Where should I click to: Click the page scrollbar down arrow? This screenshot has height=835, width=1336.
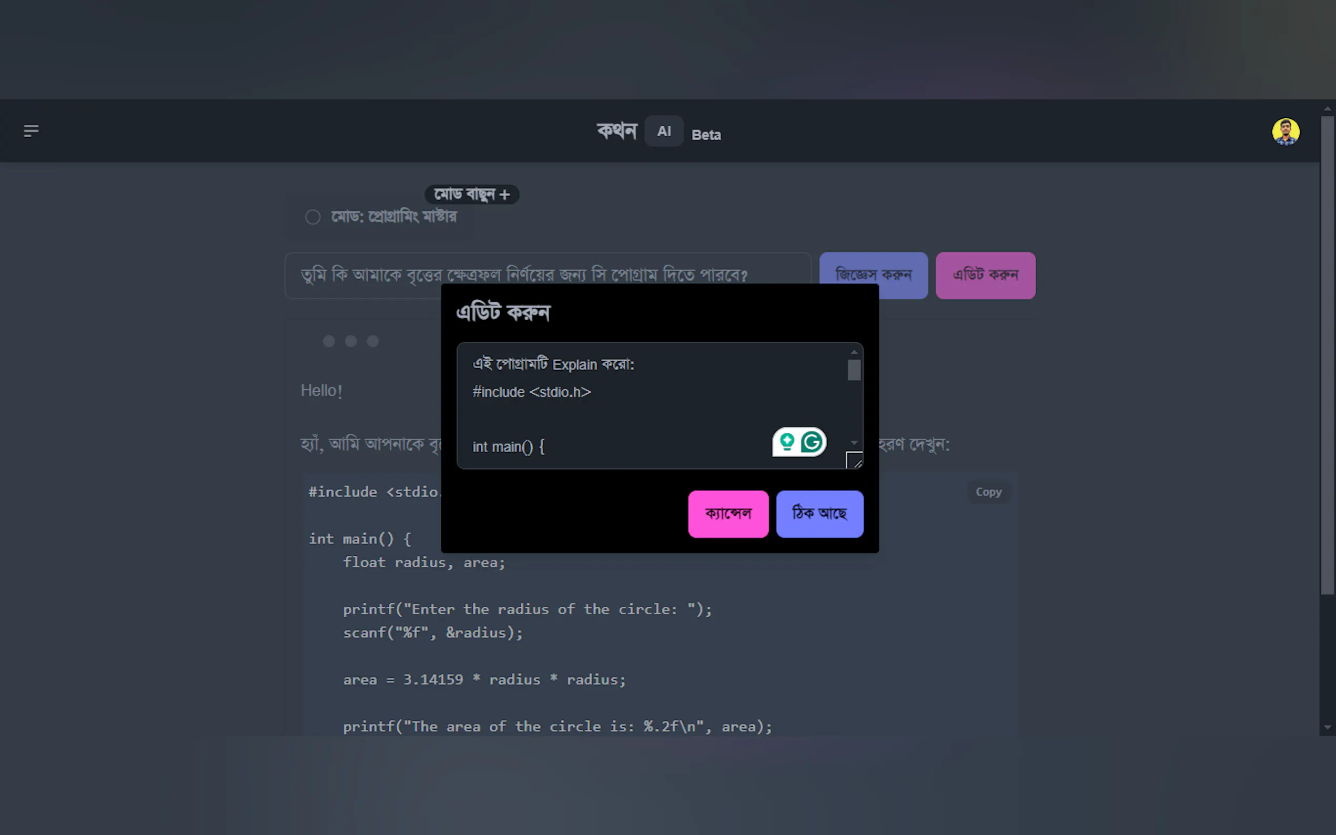point(1327,727)
